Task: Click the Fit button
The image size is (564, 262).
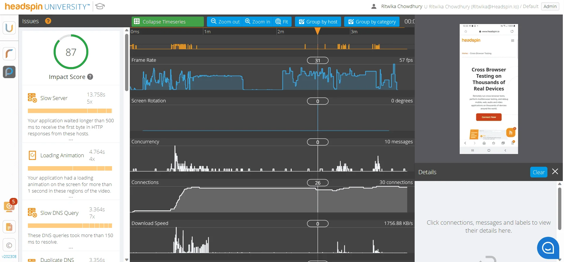Action: [282, 22]
